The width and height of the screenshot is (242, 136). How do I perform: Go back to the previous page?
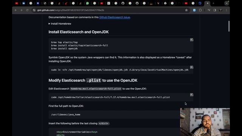click(x=16, y=10)
